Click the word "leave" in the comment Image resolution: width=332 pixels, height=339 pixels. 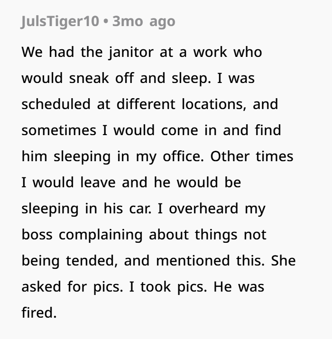(x=98, y=182)
